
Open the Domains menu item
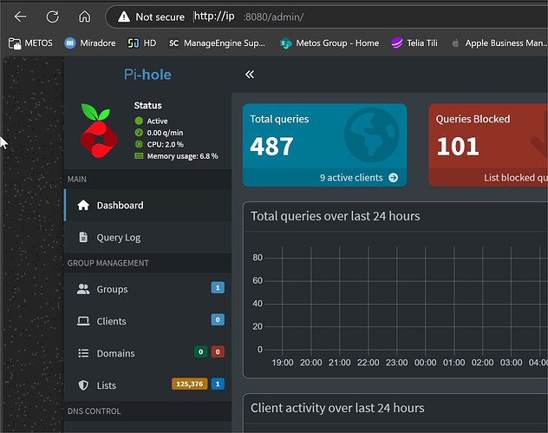click(x=115, y=353)
